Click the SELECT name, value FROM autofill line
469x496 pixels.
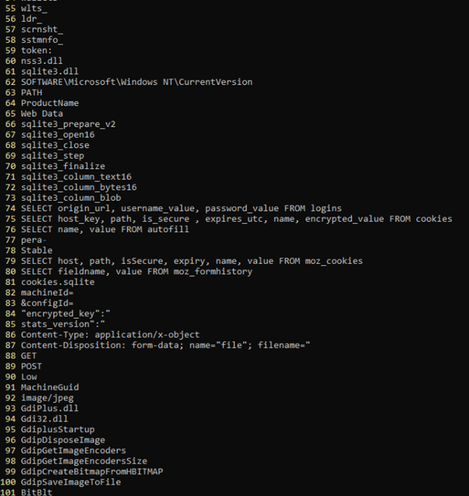(x=105, y=229)
